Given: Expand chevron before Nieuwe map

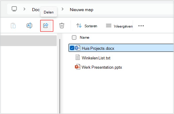Looking at the screenshot, I should point(62,9).
